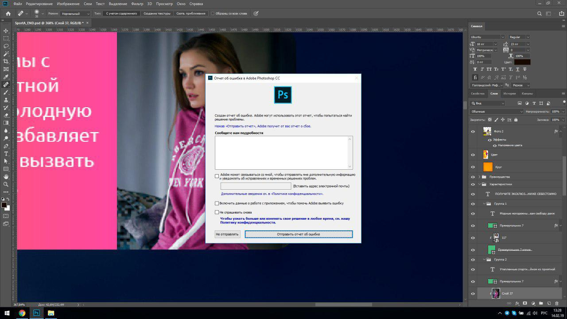Click add layer mask icon at panel bottom
Viewport: 567px width, 319px height.
pyautogui.click(x=525, y=303)
